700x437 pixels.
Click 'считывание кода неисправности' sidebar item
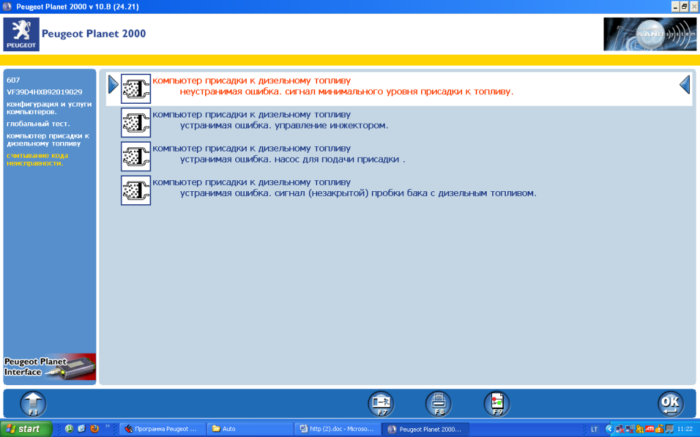click(38, 159)
